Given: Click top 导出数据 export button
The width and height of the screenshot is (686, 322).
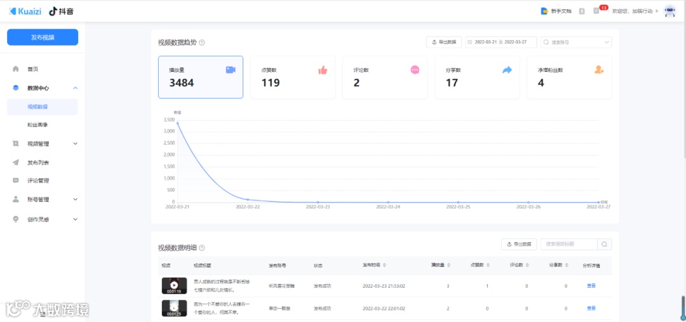Looking at the screenshot, I should (x=443, y=42).
